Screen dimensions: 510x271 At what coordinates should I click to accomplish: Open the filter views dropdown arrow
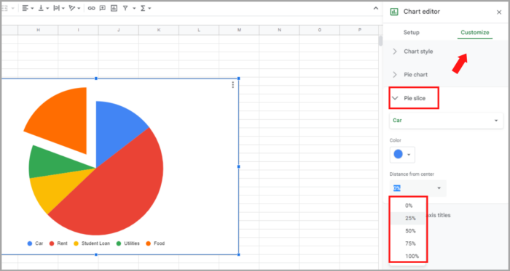[134, 9]
